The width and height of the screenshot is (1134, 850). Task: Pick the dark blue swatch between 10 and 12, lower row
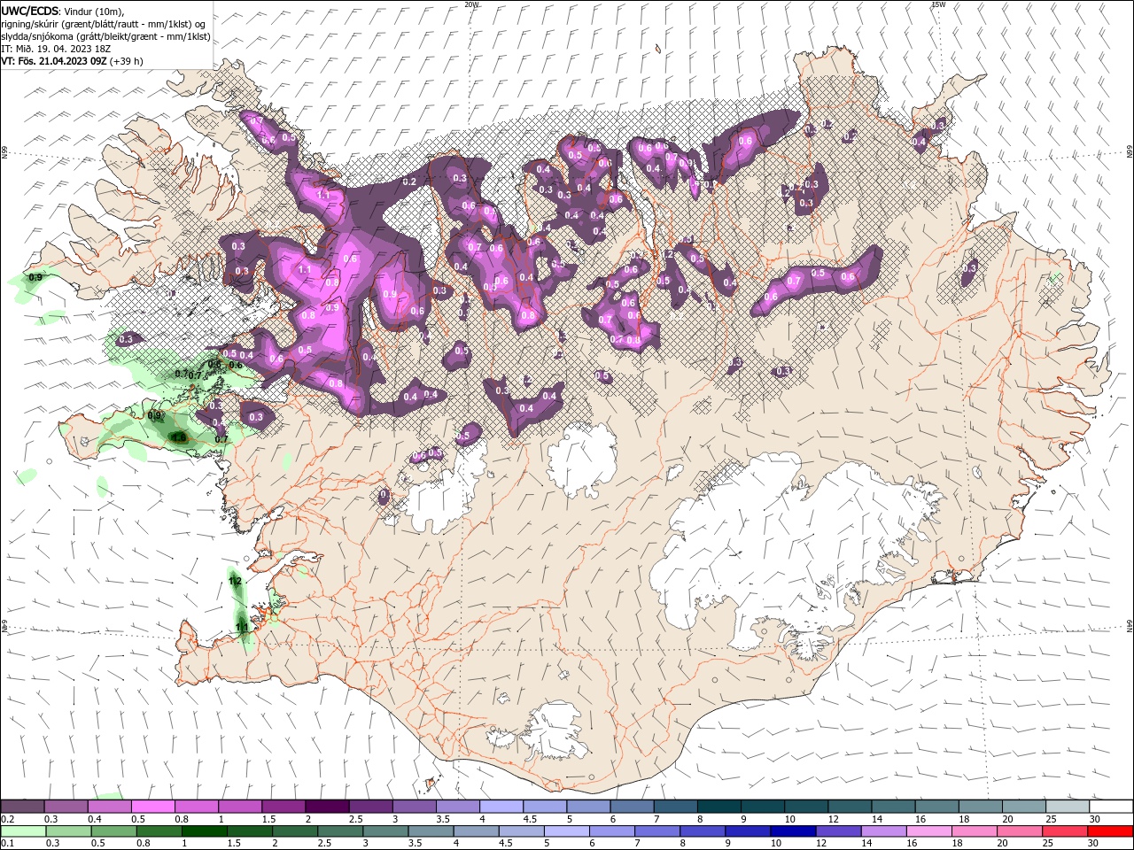click(793, 831)
